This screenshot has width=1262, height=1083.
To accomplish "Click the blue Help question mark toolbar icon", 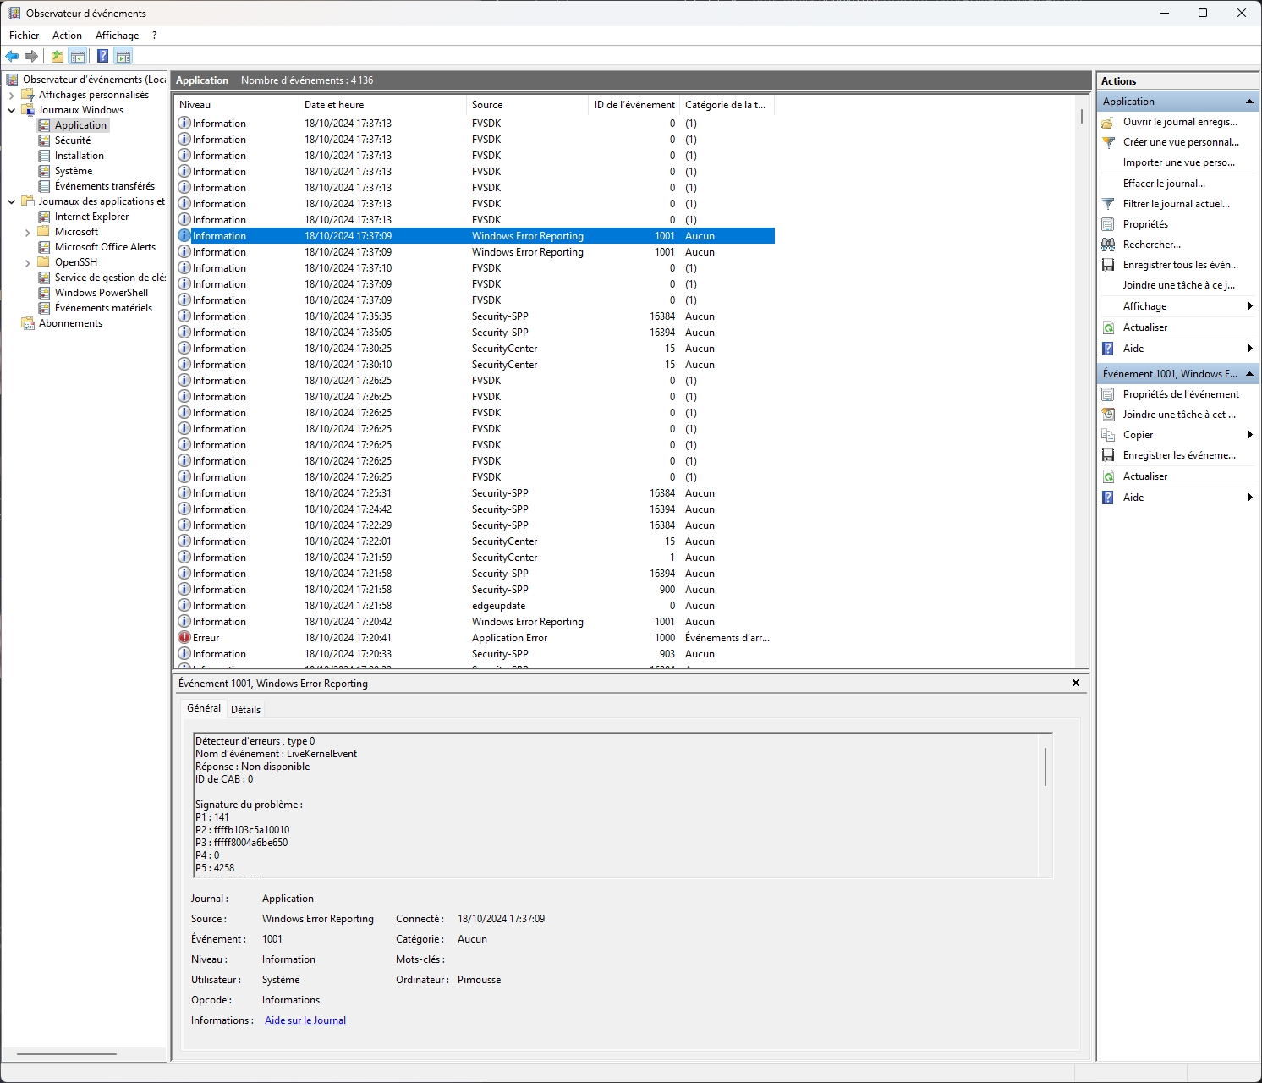I will coord(102,57).
